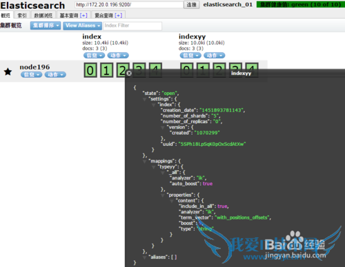The width and height of the screenshot is (345, 267).
Task: Open the View Aliases dropdown
Action: pyautogui.click(x=83, y=25)
